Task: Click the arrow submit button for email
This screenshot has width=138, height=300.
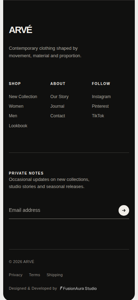Action: [x=124, y=210]
